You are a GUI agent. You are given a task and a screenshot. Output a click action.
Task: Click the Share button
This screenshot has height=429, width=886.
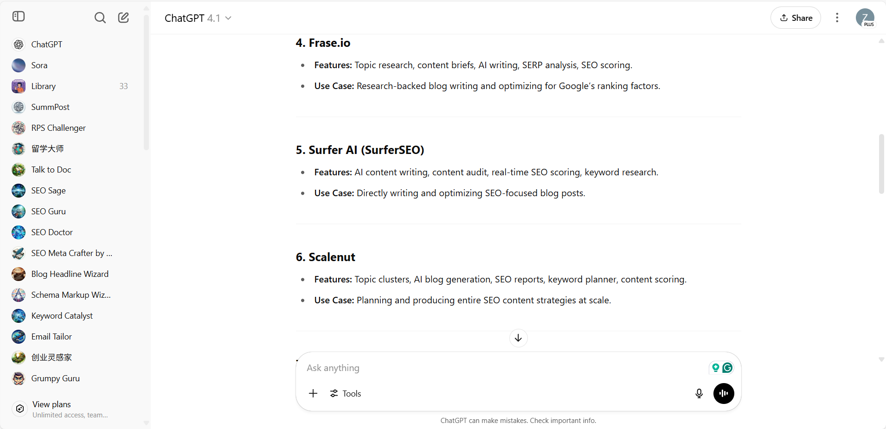click(x=796, y=18)
